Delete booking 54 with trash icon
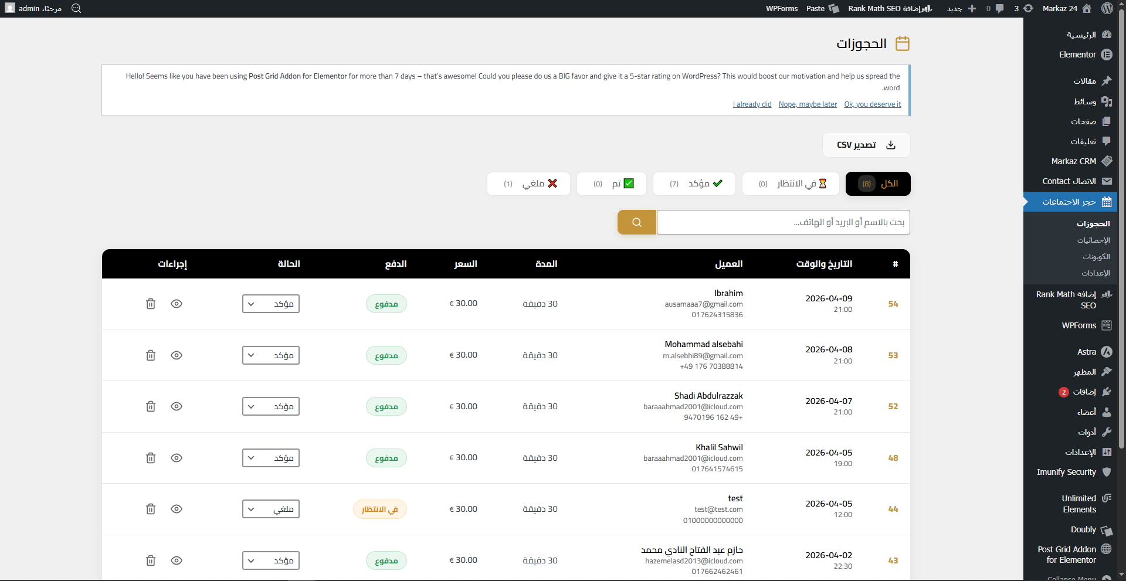This screenshot has width=1126, height=581. pos(151,304)
